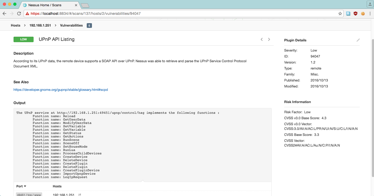Click 192.168.1.251 in the Hosts table
The height and width of the screenshot is (196, 374).
(64, 195)
